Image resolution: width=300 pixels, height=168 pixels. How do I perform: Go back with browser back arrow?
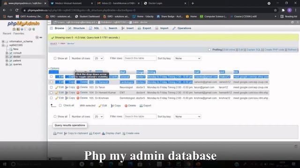pyautogui.click(x=4, y=10)
